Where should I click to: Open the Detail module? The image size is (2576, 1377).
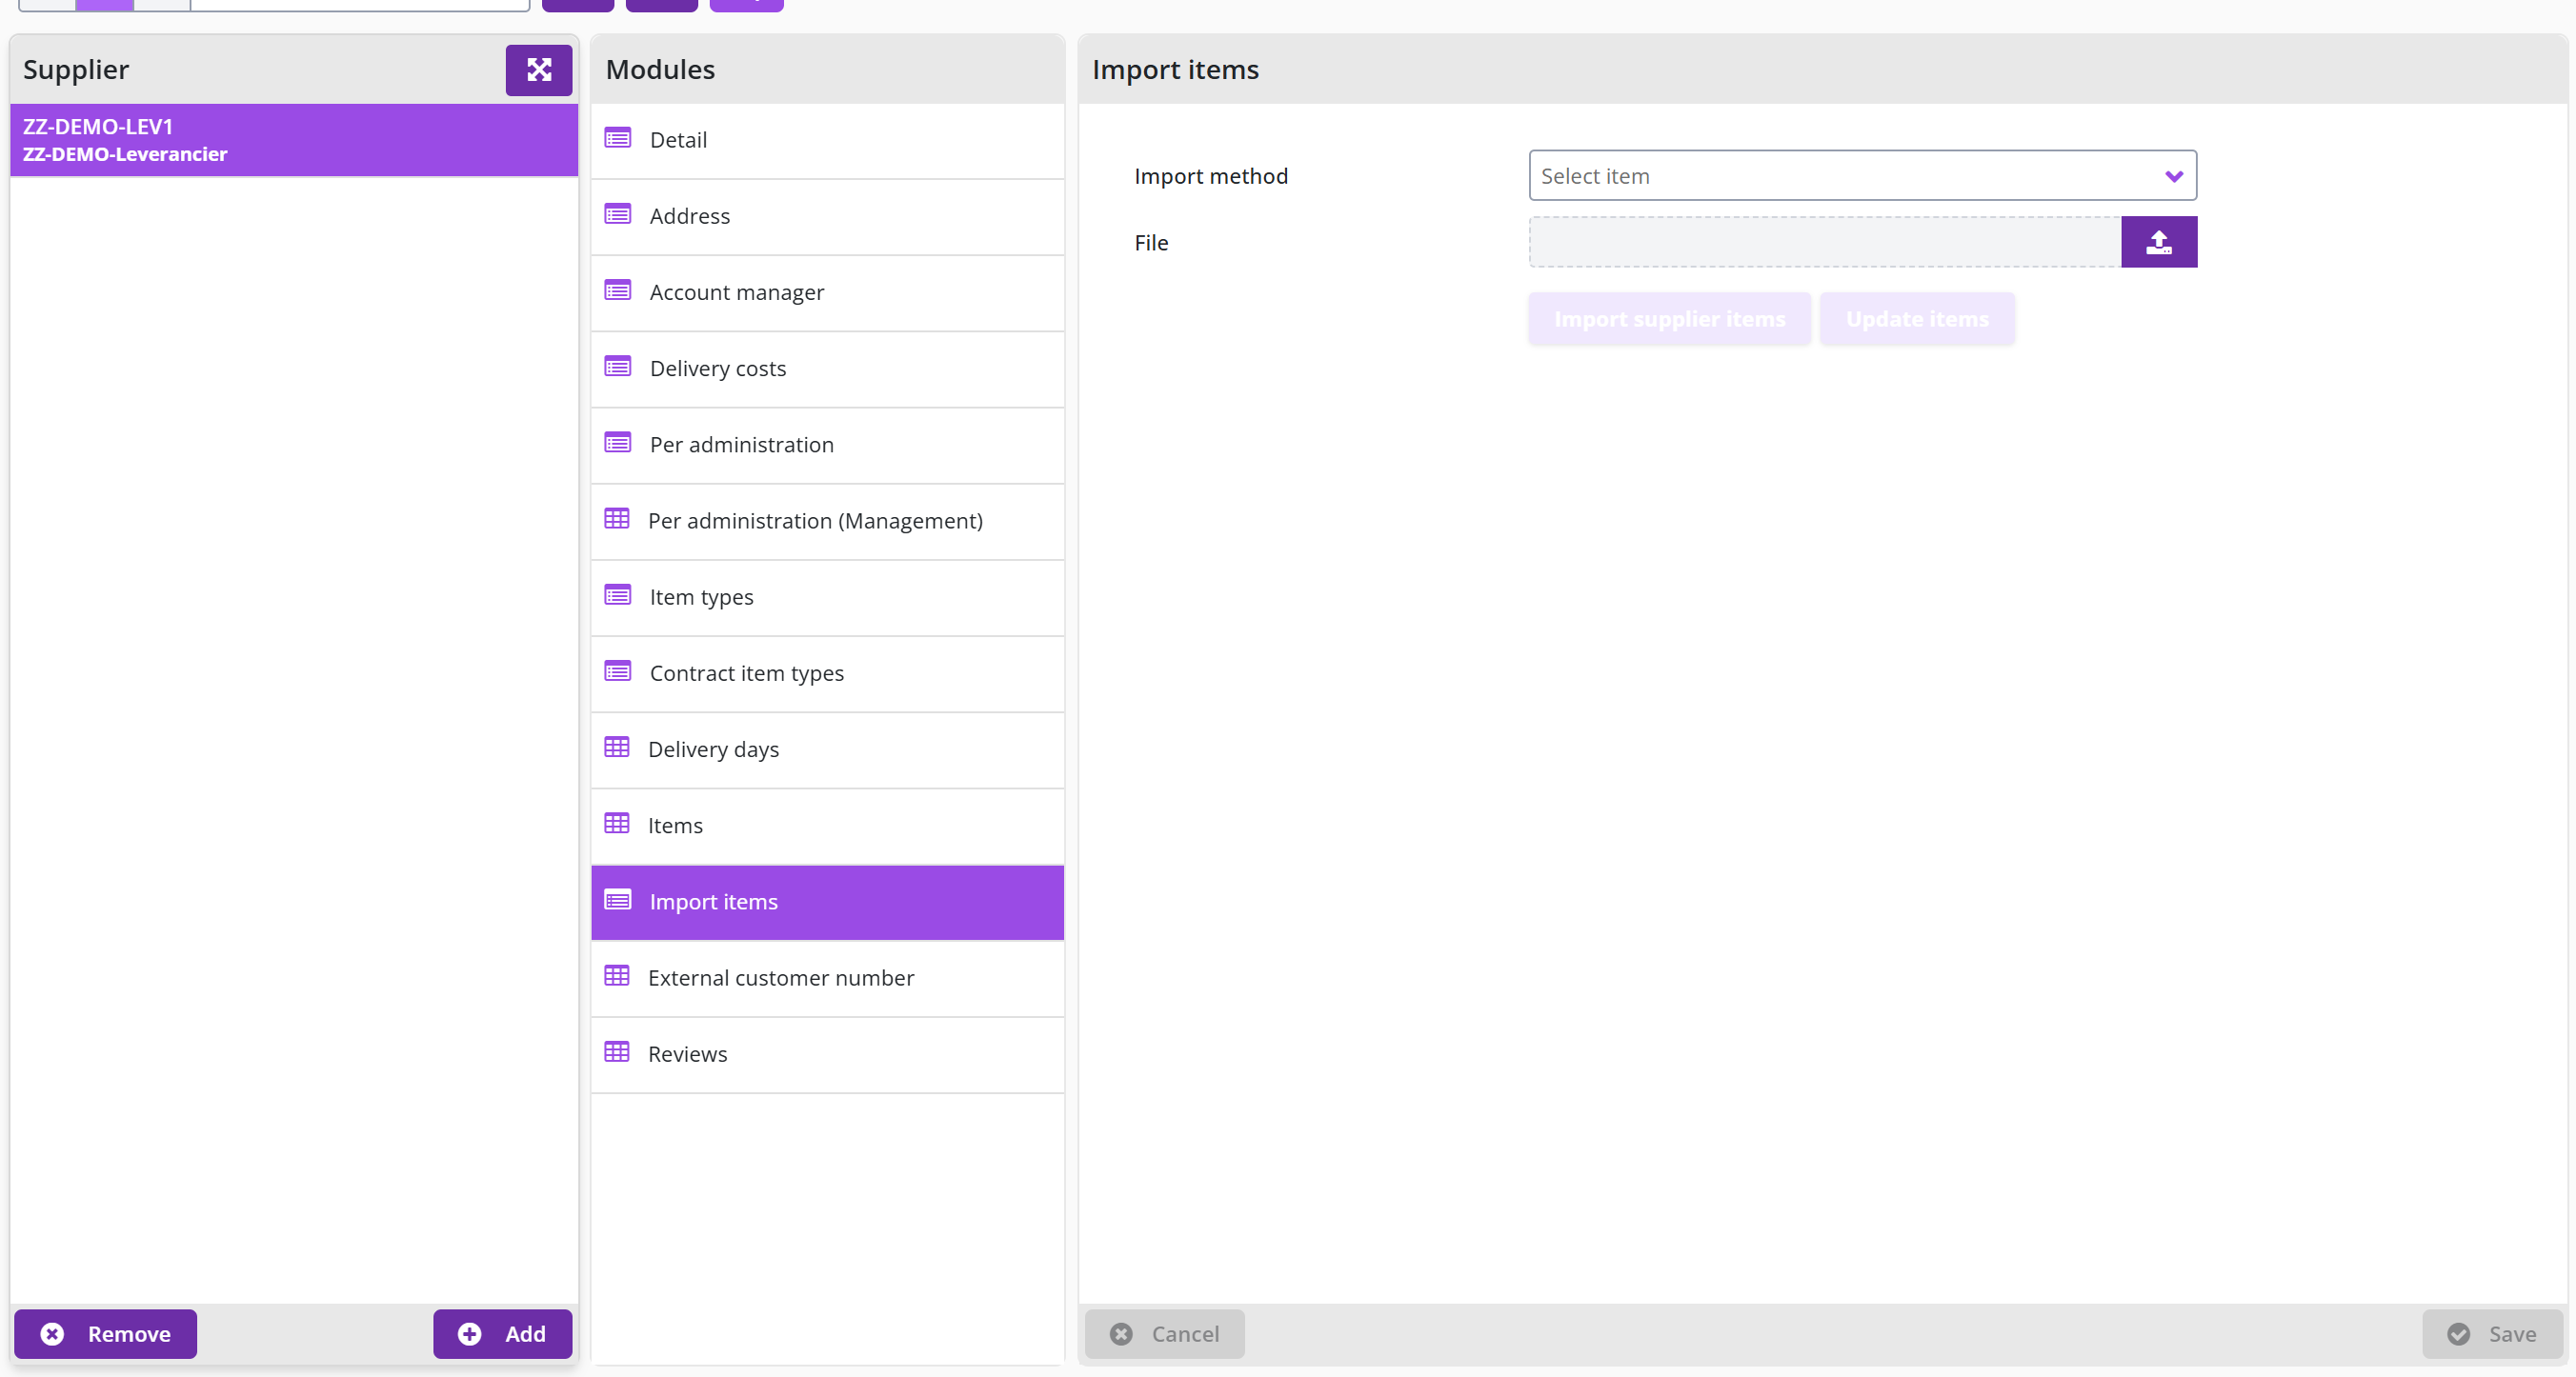tap(827, 141)
